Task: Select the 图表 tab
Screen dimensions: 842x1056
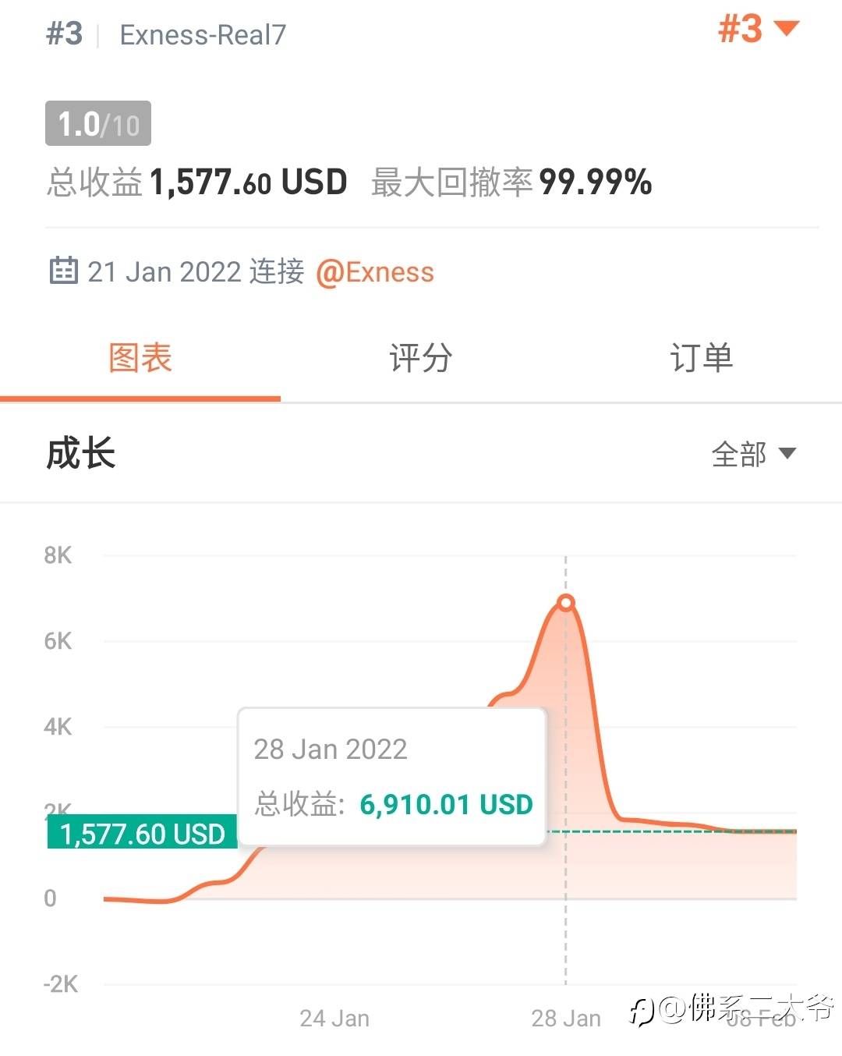Action: (x=140, y=358)
